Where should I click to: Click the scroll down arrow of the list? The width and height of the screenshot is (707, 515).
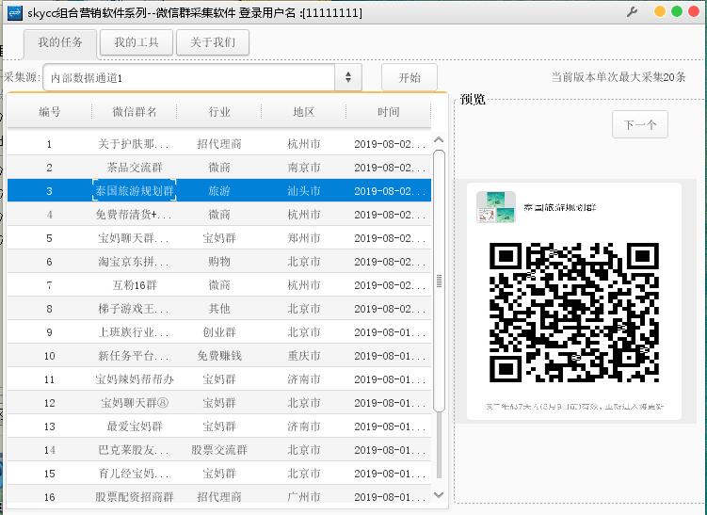(438, 494)
